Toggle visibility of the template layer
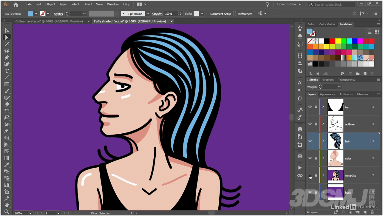 pyautogui.click(x=310, y=175)
